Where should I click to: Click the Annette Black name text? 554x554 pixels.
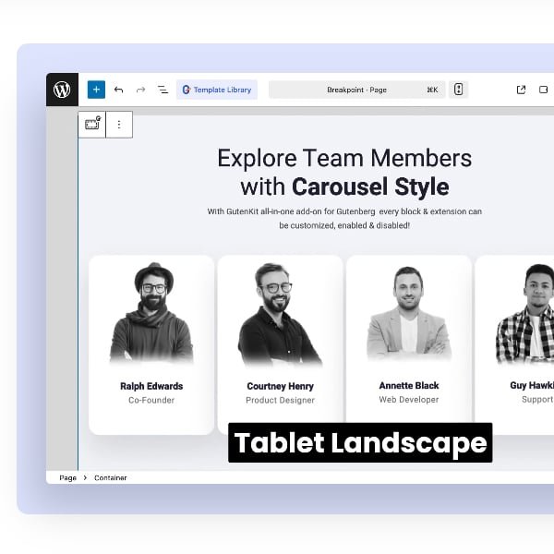[409, 385]
